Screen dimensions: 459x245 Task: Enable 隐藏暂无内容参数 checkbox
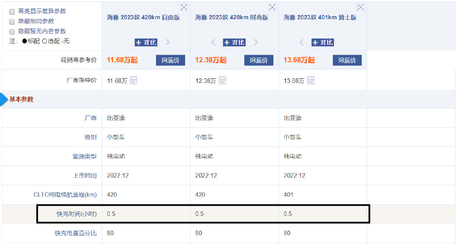pyautogui.click(x=12, y=31)
